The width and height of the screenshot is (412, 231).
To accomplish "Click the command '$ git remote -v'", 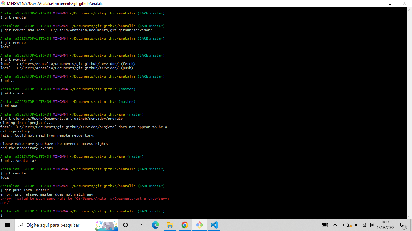I will [x=16, y=60].
